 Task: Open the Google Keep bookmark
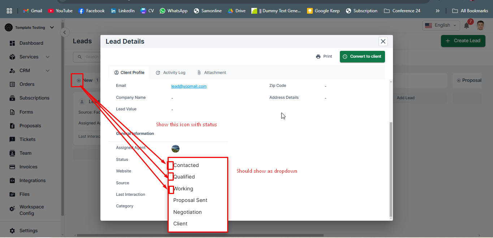tap(323, 11)
